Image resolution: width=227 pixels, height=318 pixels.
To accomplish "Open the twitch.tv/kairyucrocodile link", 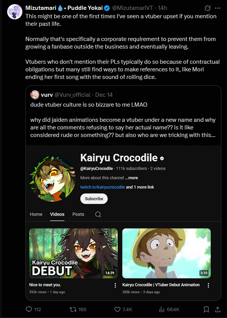I will [x=103, y=187].
